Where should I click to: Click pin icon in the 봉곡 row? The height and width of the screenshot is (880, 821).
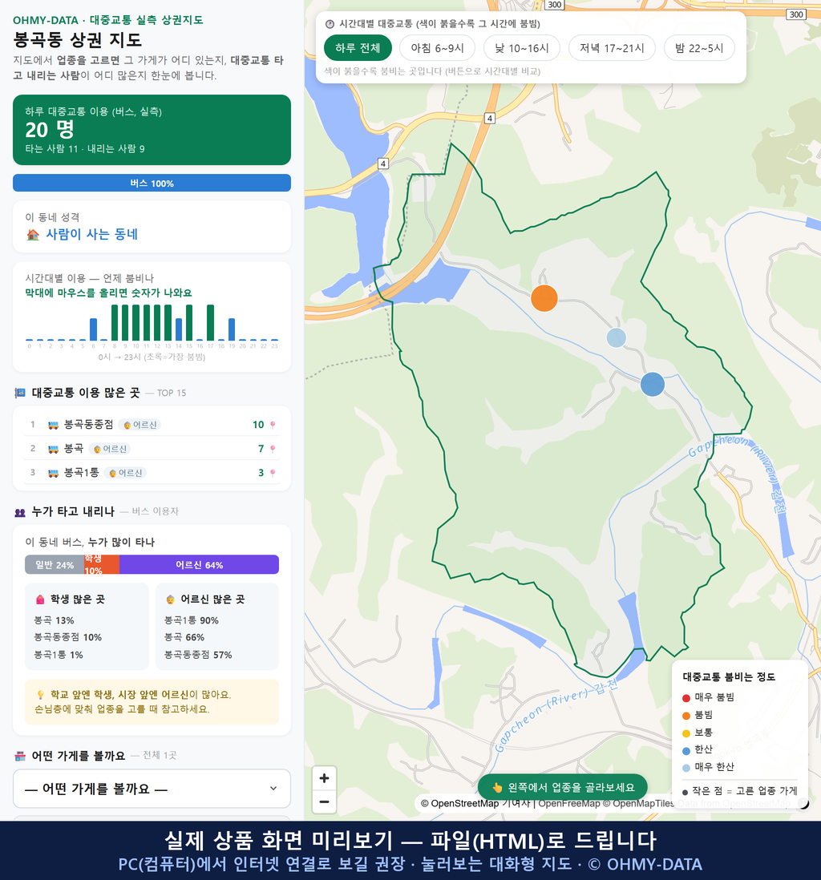pos(273,449)
